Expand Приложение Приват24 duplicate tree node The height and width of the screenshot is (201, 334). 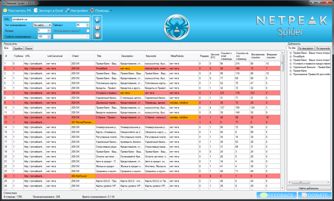(x=291, y=74)
